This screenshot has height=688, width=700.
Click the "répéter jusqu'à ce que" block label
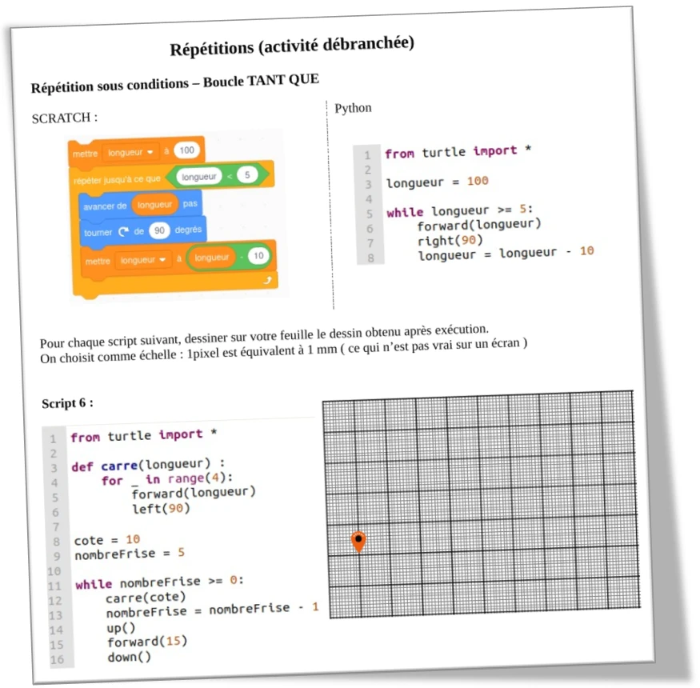[x=117, y=180]
